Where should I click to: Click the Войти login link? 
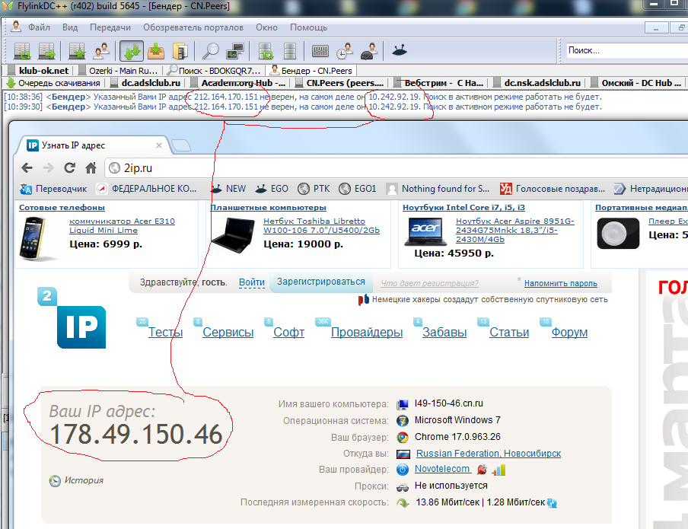(252, 282)
